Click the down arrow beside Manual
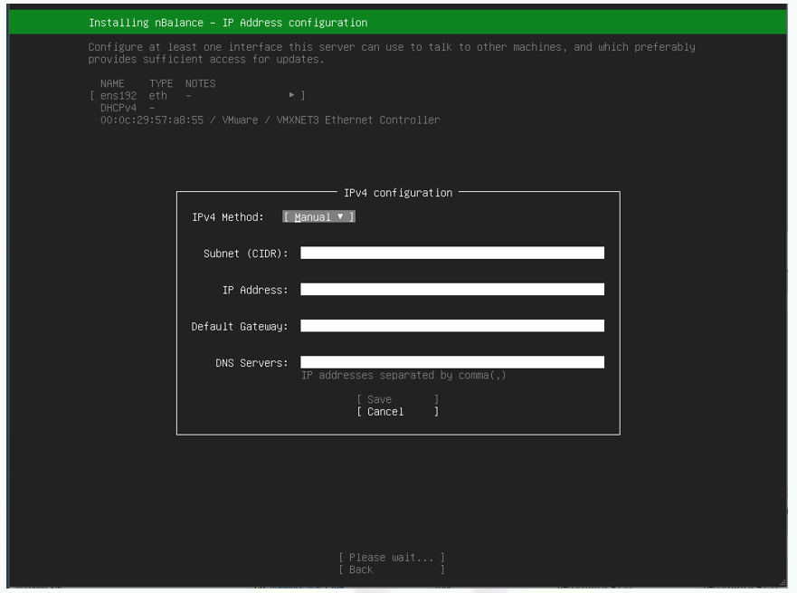Image resolution: width=797 pixels, height=593 pixels. point(340,217)
